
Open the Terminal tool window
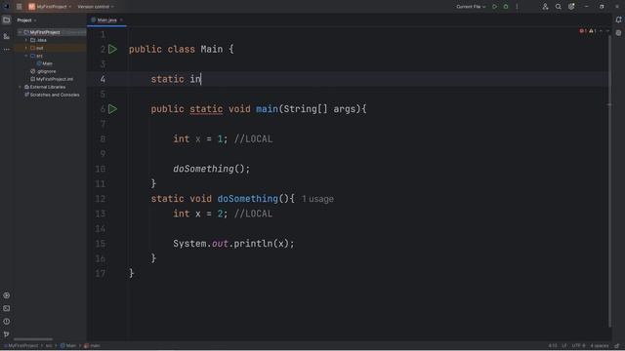pos(7,308)
